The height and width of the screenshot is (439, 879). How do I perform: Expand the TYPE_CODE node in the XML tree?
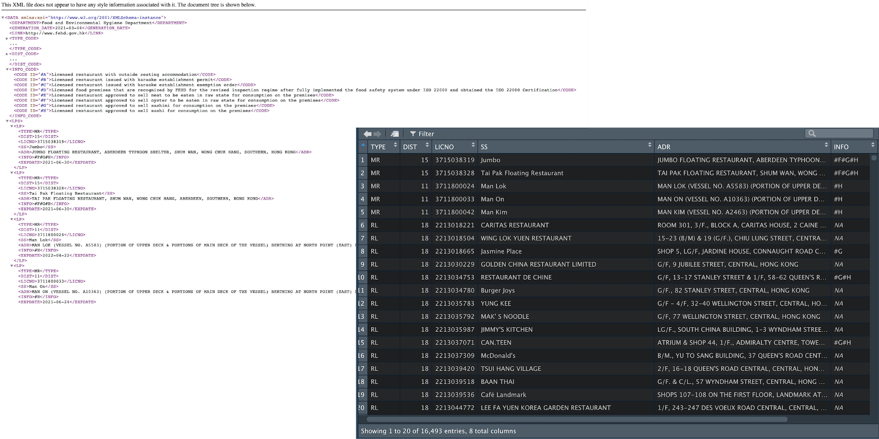[x=6, y=38]
